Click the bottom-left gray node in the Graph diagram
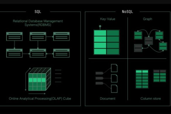This screenshot has height=114, width=171. click(x=138, y=48)
